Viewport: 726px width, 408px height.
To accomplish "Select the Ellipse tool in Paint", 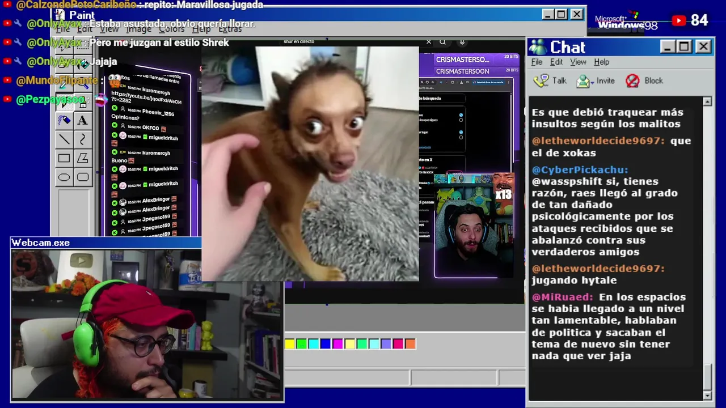I will pos(64,177).
